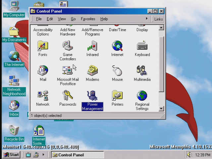
Task: Select the Regional Settings globe icon
Action: pos(142,95)
